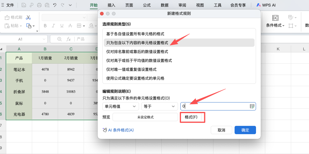Click the fill color bucket icon
Image resolution: width=309 pixels, height=154 pixels.
point(91,26)
